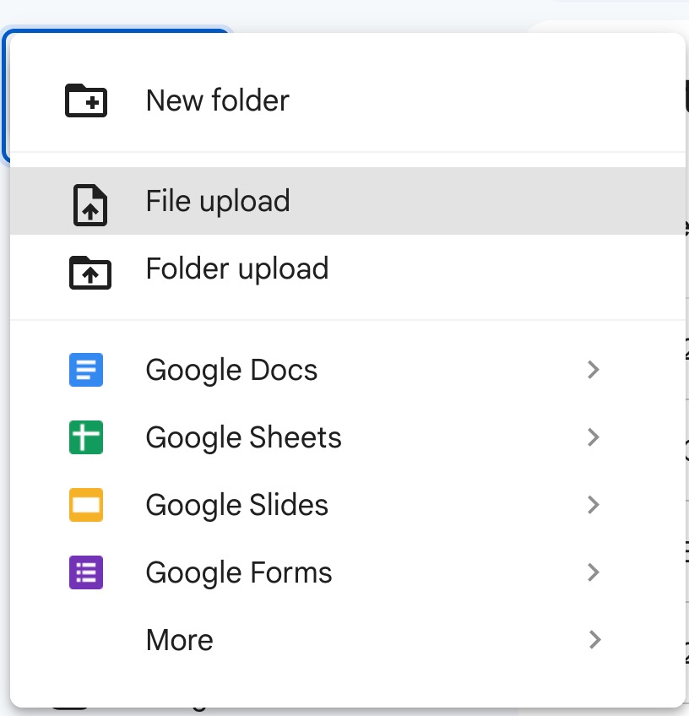The height and width of the screenshot is (716, 689).
Task: Click the New folder plus icon
Action: (x=86, y=100)
